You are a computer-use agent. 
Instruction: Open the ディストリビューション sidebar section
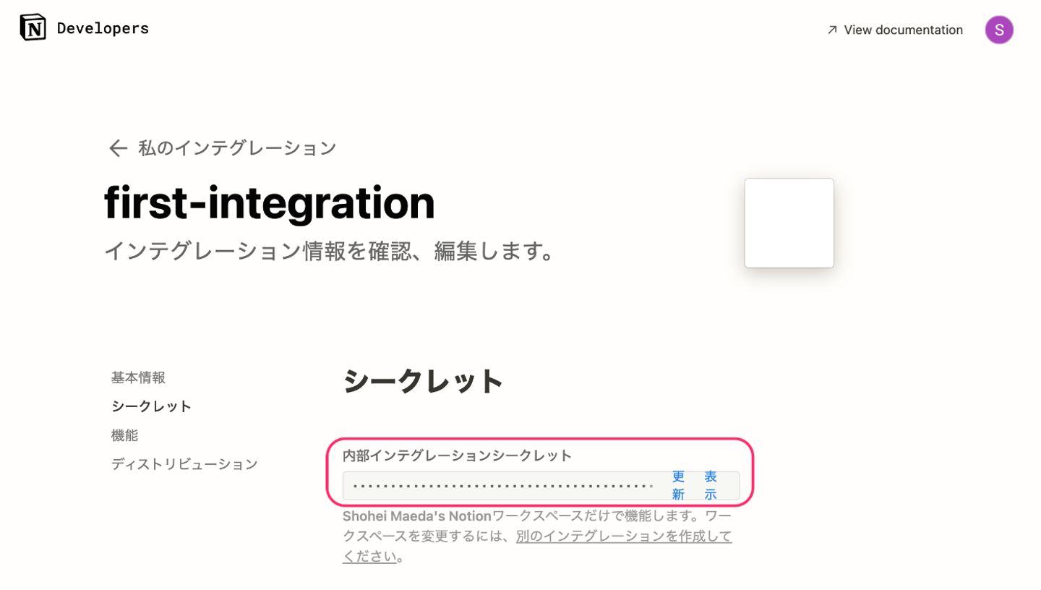(184, 464)
